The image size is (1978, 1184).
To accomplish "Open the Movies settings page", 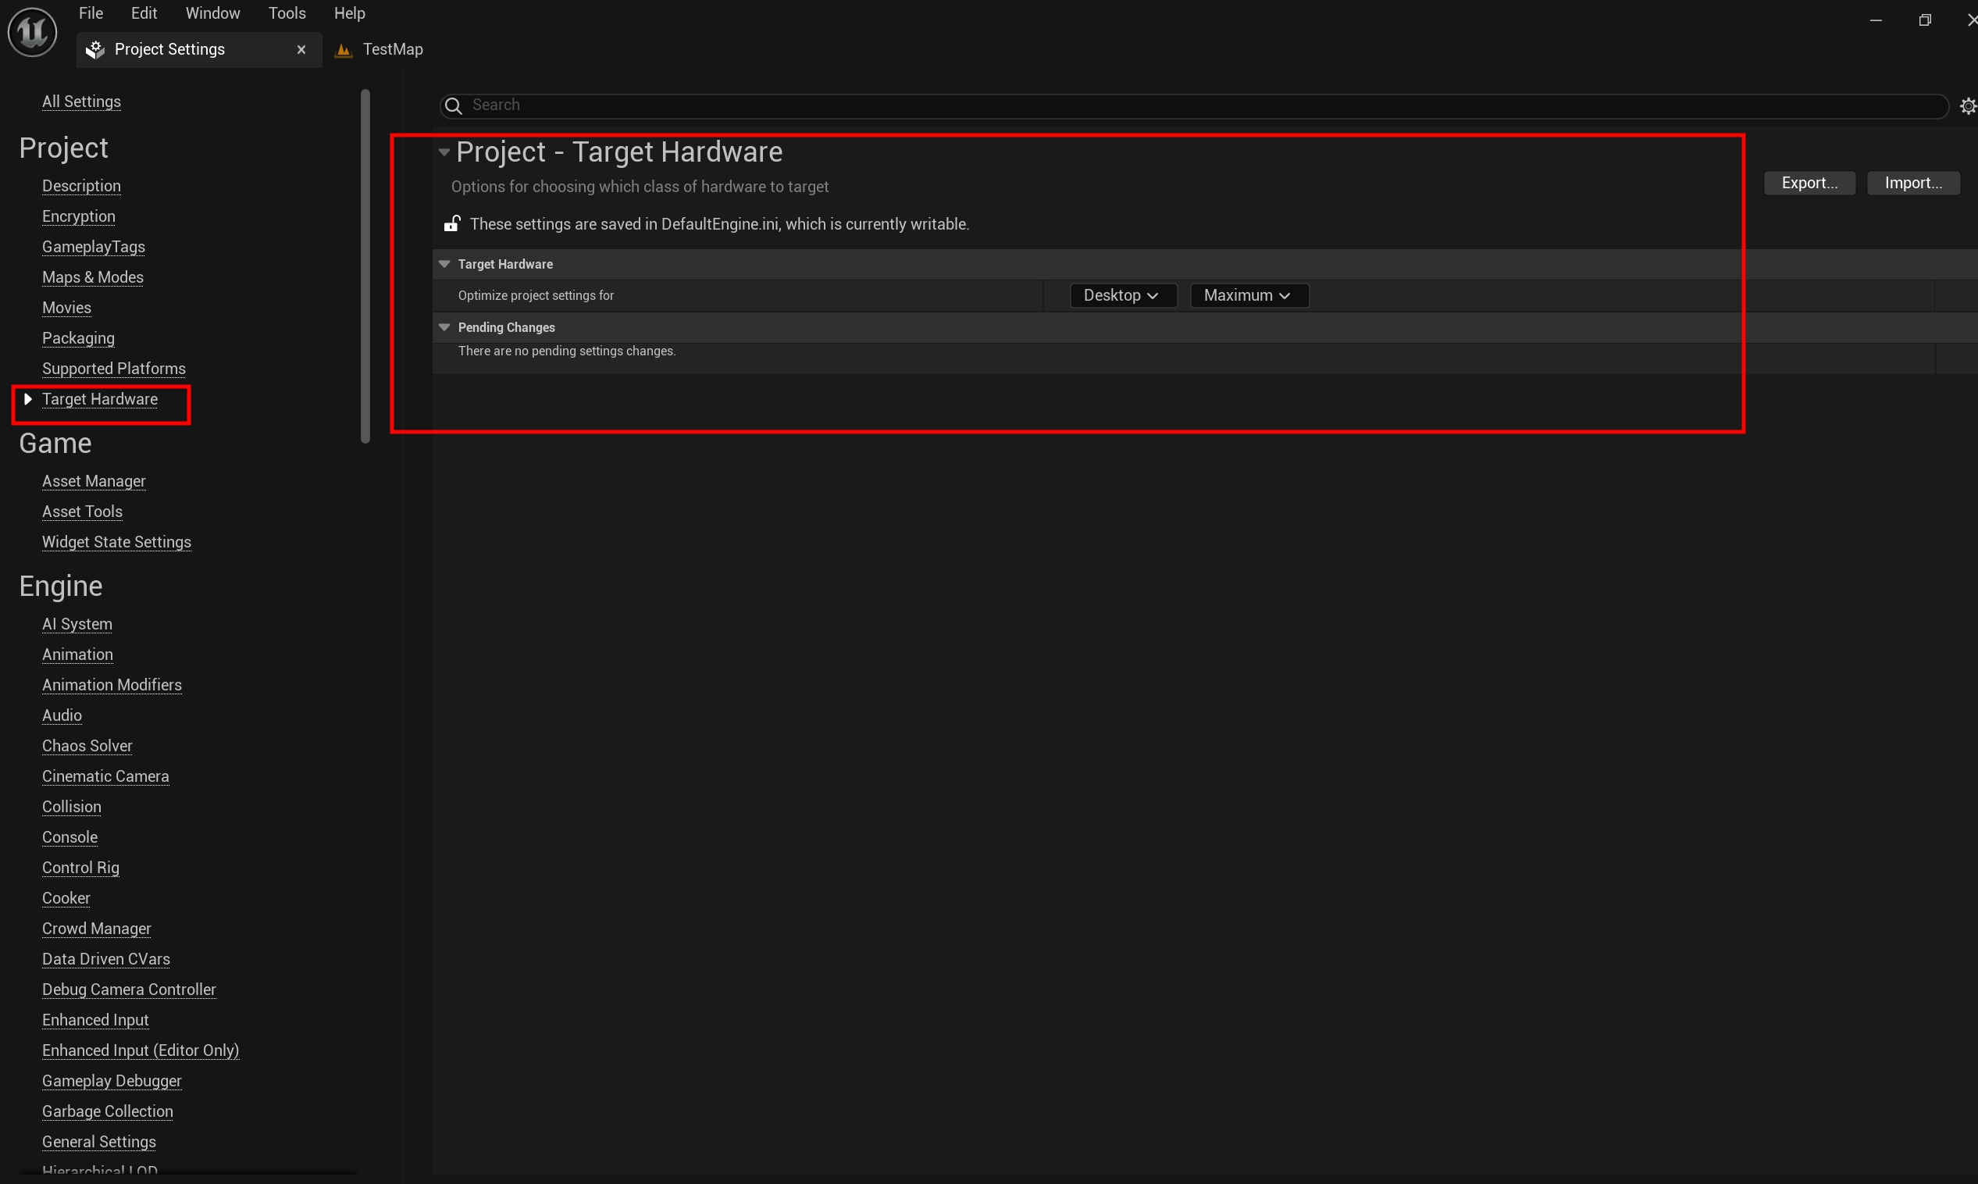I will point(66,307).
